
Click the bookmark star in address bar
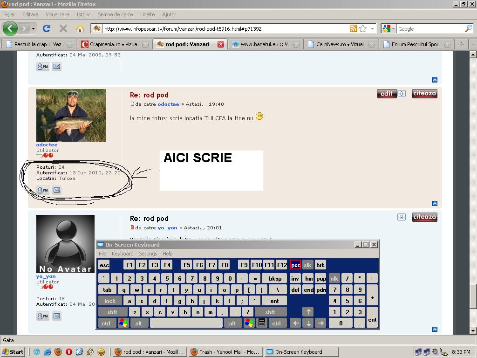(x=363, y=28)
